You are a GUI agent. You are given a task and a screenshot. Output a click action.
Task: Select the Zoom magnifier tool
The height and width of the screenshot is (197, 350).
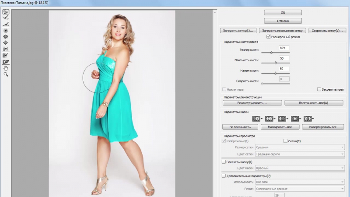[6, 74]
